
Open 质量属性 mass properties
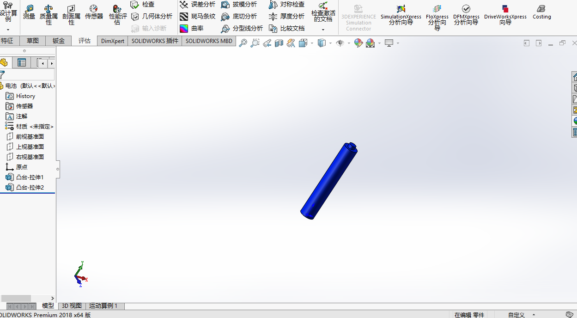click(49, 15)
